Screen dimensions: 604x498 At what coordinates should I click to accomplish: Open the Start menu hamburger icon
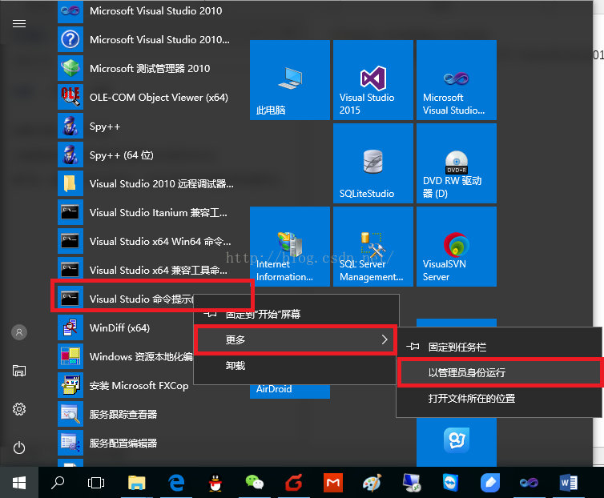point(19,23)
